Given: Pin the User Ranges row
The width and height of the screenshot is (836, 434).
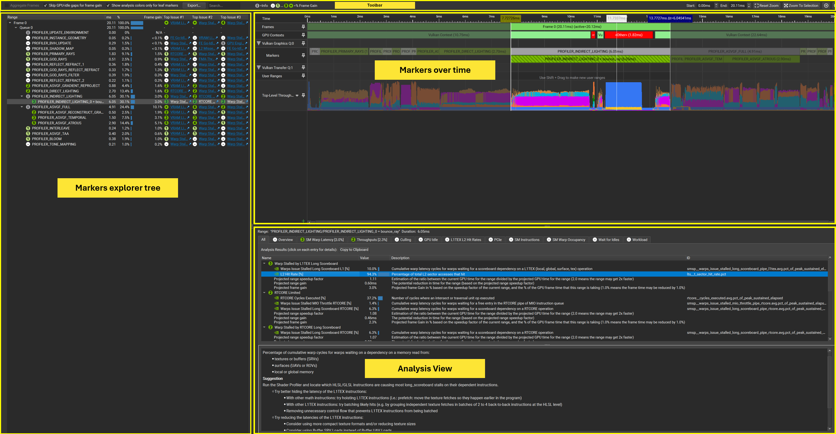Looking at the screenshot, I should (x=303, y=76).
